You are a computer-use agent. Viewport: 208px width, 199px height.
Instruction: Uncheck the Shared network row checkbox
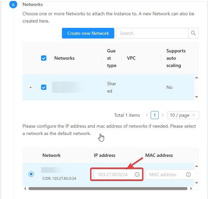(x=44, y=87)
